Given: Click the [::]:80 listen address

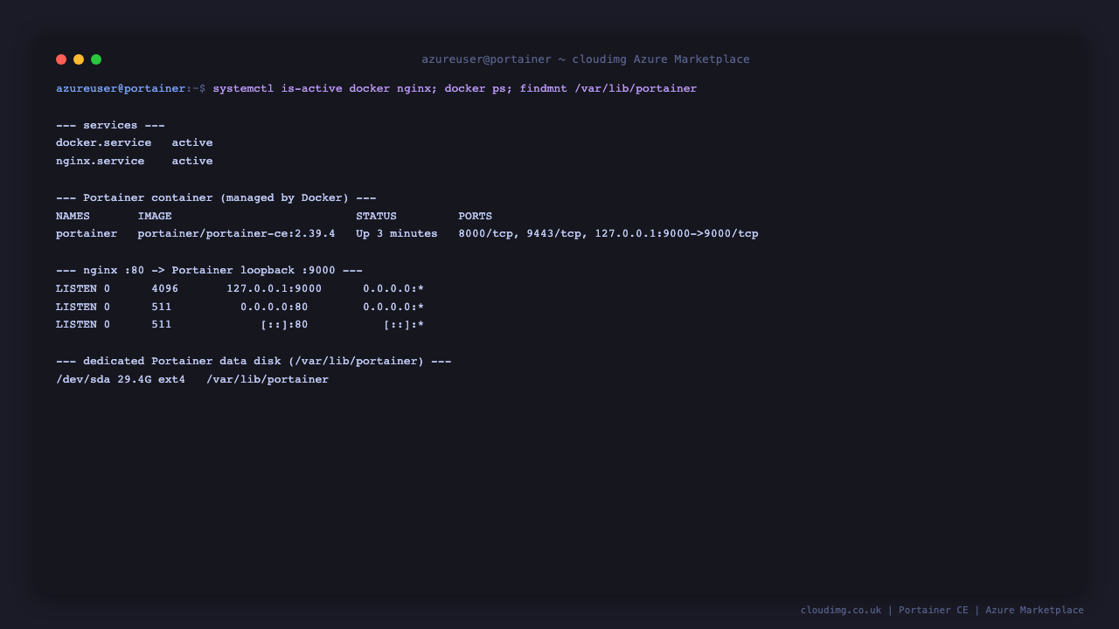Looking at the screenshot, I should [284, 325].
